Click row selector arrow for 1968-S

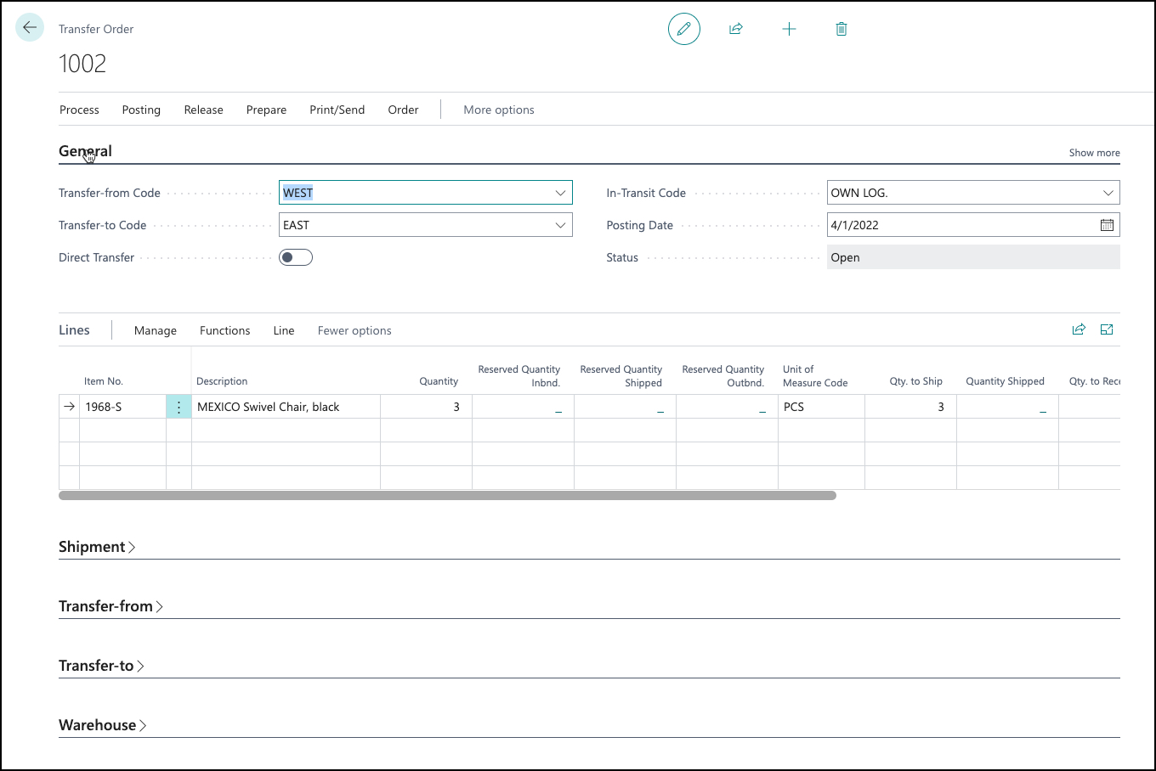point(69,407)
